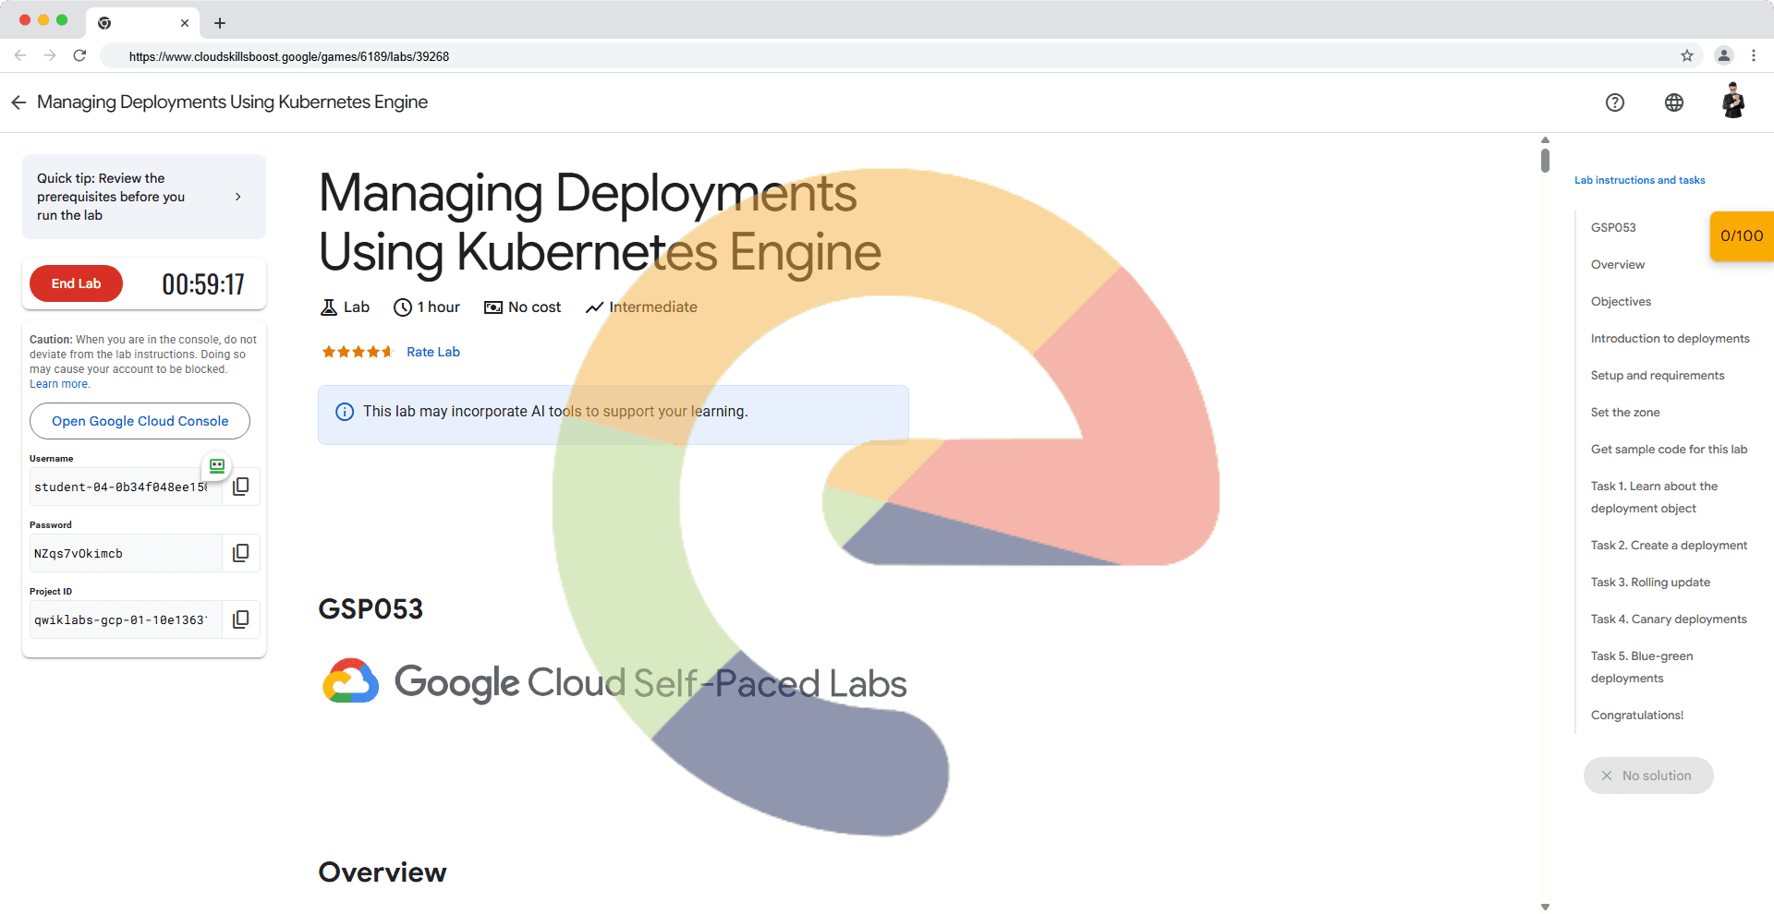Click the 00:59:17 lab timer
The height and width of the screenshot is (914, 1774).
pos(203,284)
